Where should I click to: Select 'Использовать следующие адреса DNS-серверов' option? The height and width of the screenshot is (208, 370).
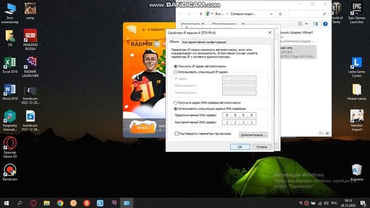[x=175, y=109]
